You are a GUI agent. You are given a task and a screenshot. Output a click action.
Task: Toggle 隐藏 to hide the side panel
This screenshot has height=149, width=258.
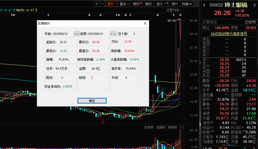tap(187, 4)
